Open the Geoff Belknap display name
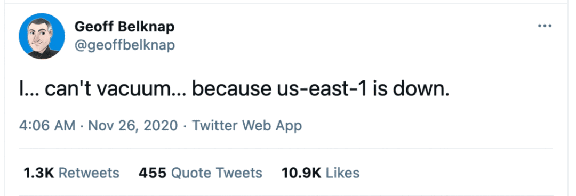This screenshot has width=576, height=196. (x=124, y=27)
